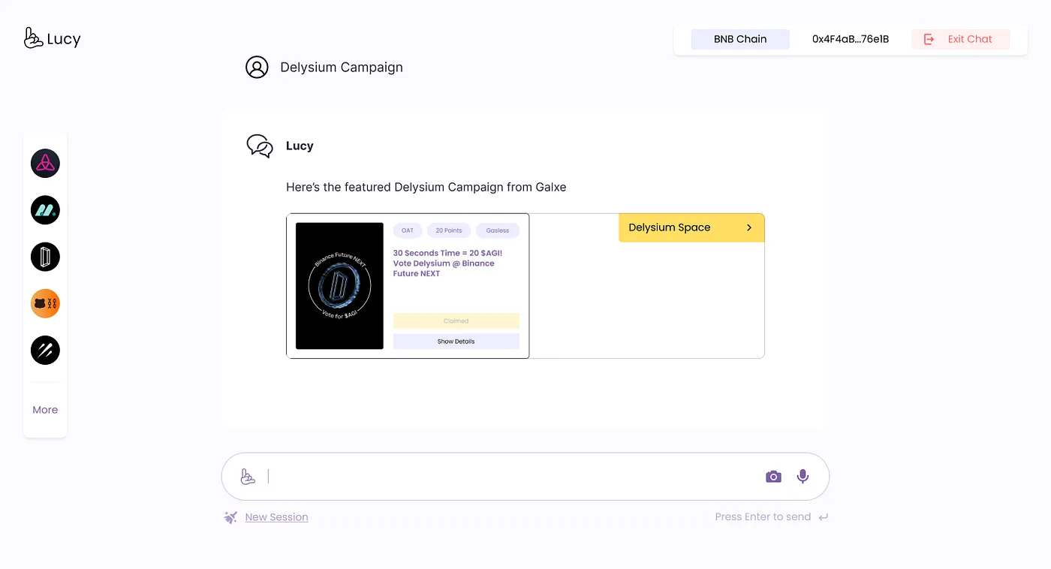Image resolution: width=1051 pixels, height=569 pixels.
Task: Open the orange bear sidebar app
Action: click(45, 303)
